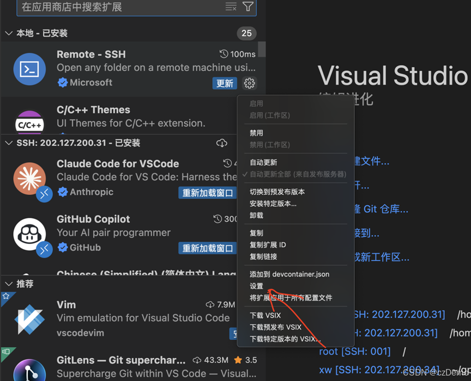Screen dimensions: 471x381
Task: Click the gear icon on Remote - SSH
Action: click(249, 83)
